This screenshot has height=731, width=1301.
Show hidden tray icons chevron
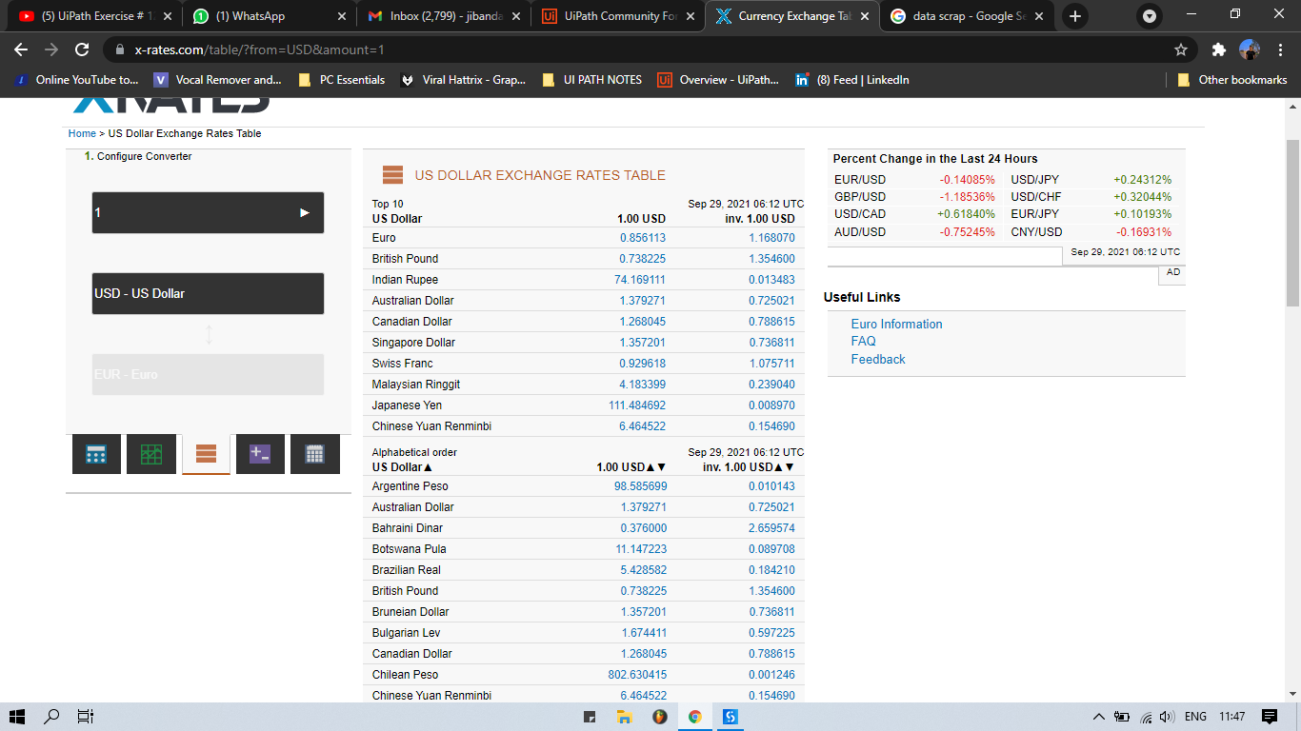tap(1099, 717)
